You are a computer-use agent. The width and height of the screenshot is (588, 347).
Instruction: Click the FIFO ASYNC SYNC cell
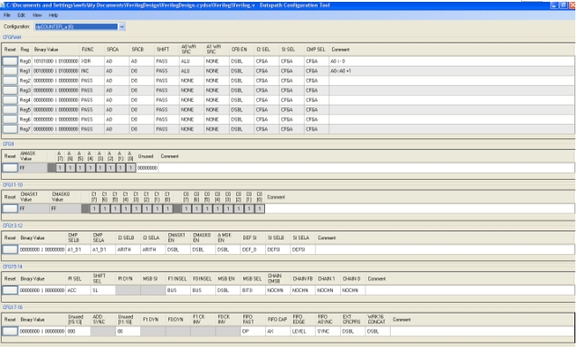[327, 332]
